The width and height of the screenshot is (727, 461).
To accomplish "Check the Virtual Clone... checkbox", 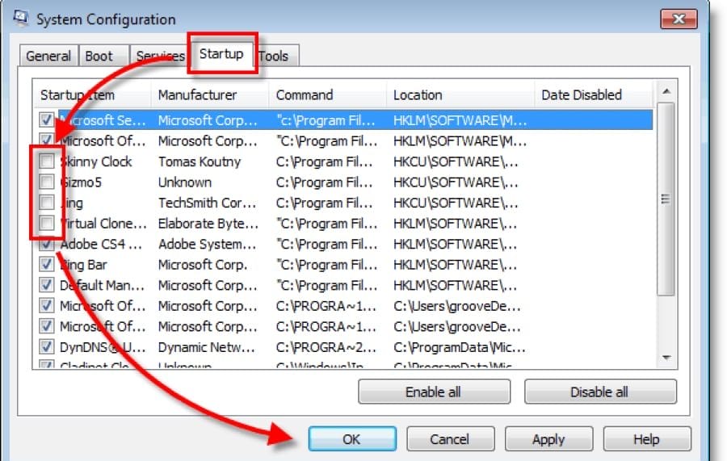I will tap(46, 223).
